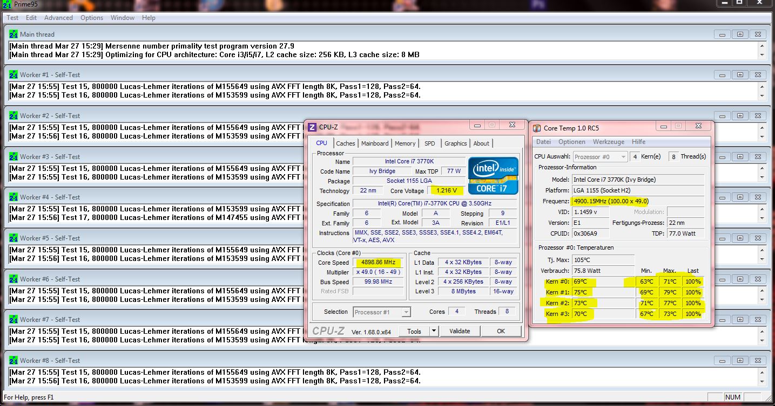775x406 pixels.
Task: Click the Intel Core i7 logo in CPU-Z
Action: [x=493, y=176]
